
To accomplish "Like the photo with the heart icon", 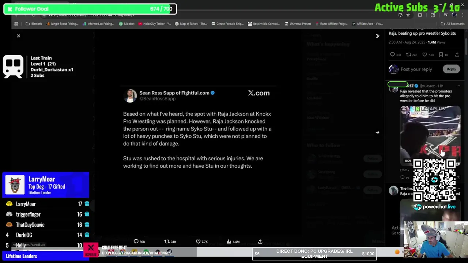I will (198, 241).
